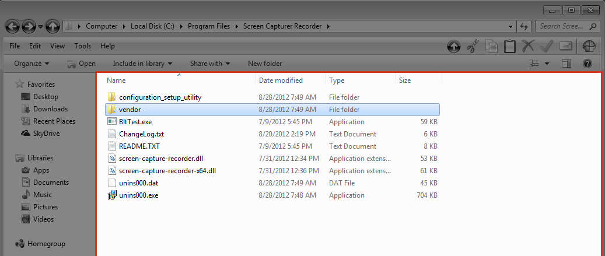Click the Copy toolbar icon

491,47
